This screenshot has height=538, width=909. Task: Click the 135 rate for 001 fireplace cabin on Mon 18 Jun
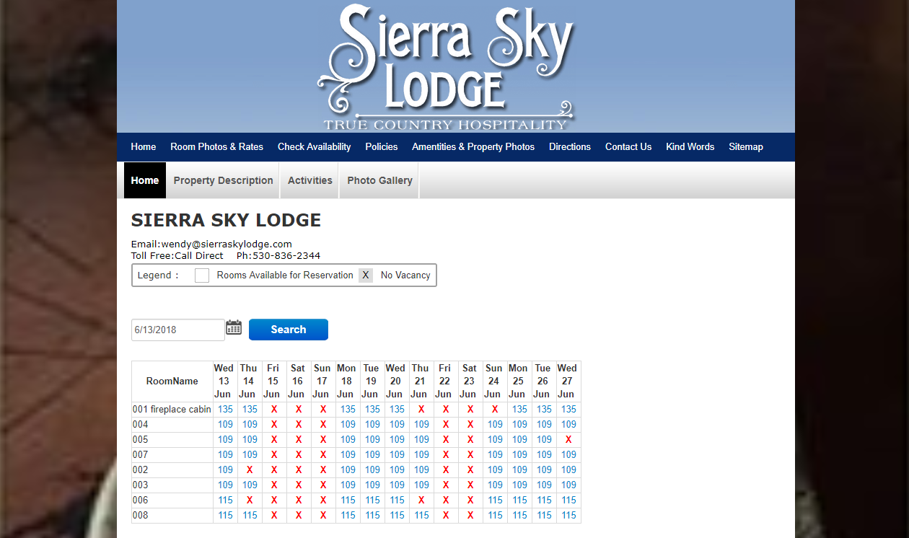[x=348, y=410]
